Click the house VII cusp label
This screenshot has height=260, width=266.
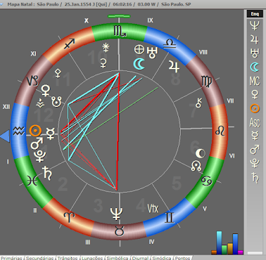230,101
